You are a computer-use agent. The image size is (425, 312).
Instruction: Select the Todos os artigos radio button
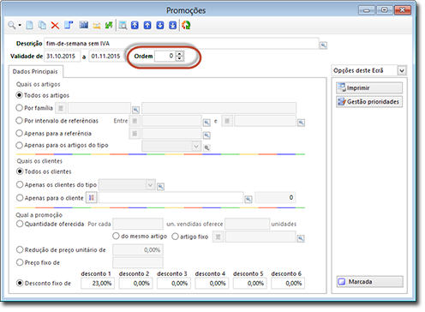19,95
